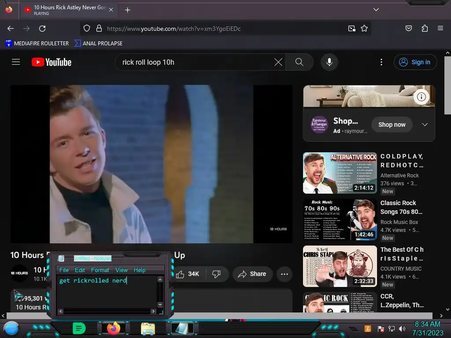This screenshot has width=451, height=338.
Task: Open the Rock Music 70s 80s 90s thumbnail
Action: [x=340, y=220]
